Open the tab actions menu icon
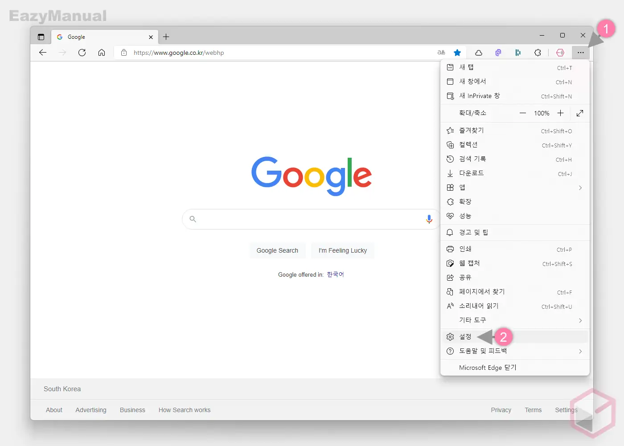The height and width of the screenshot is (446, 624). (x=41, y=37)
